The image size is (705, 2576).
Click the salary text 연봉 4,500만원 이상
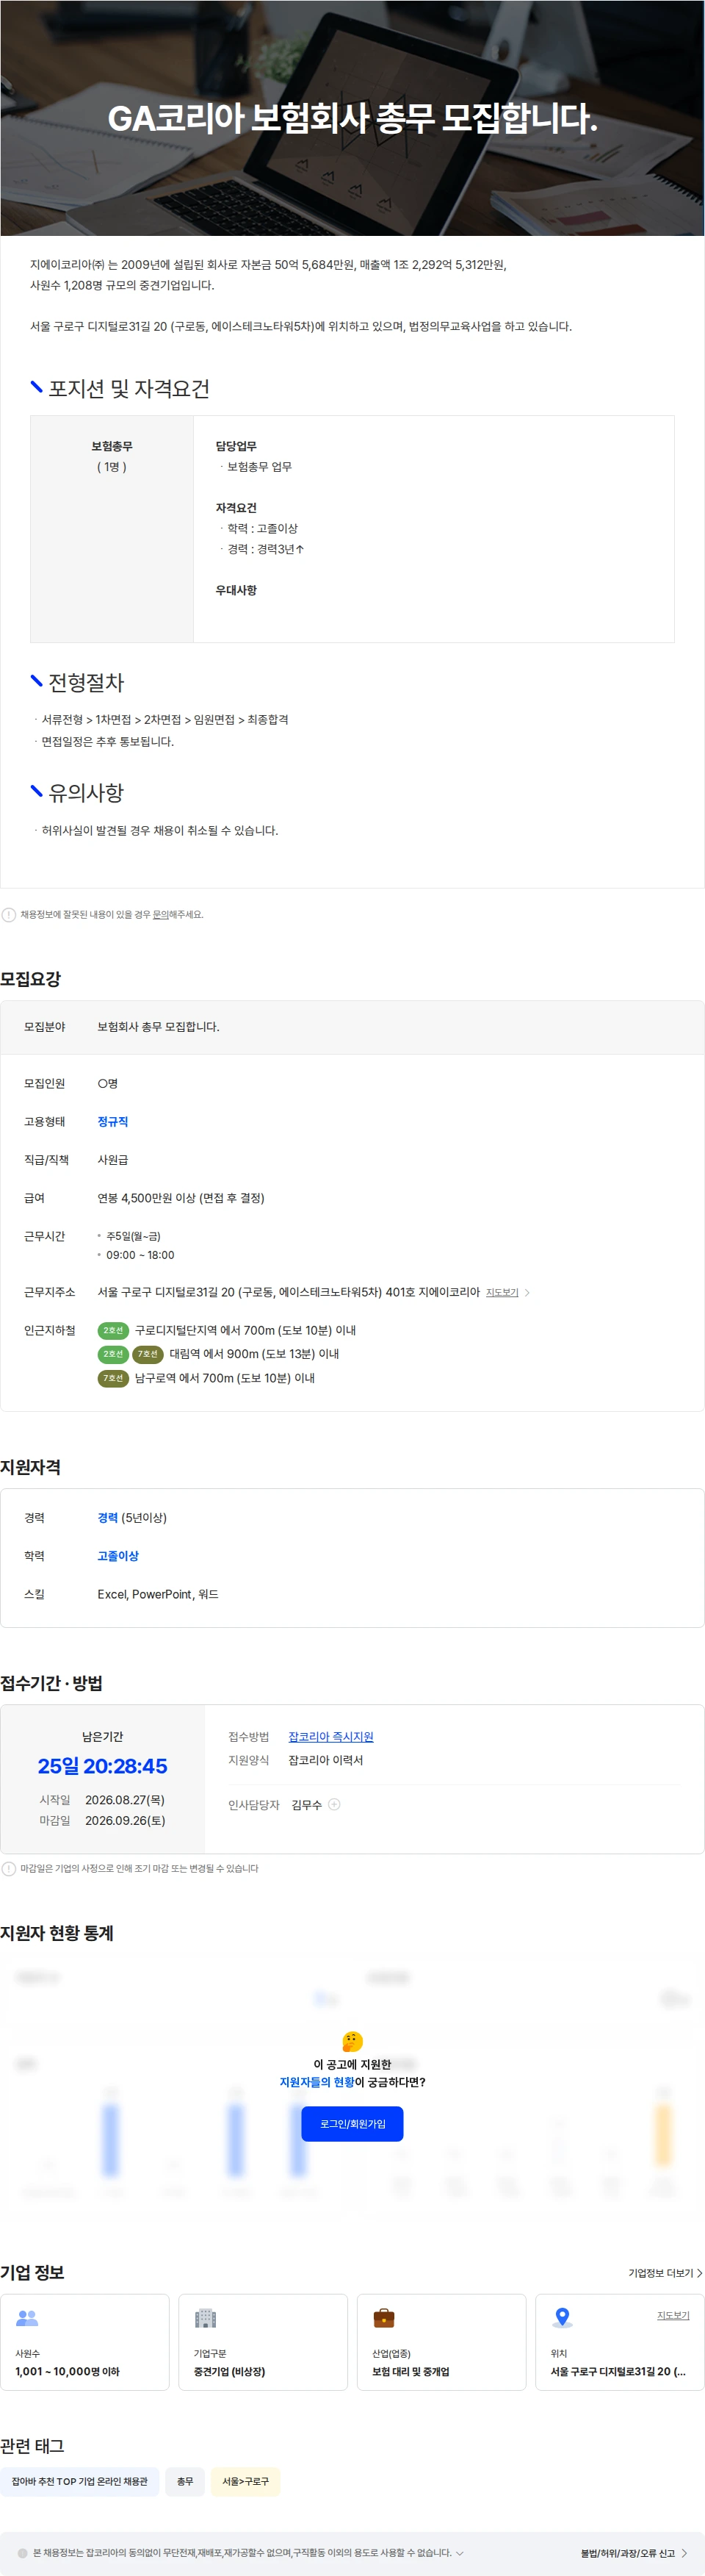click(x=181, y=1198)
